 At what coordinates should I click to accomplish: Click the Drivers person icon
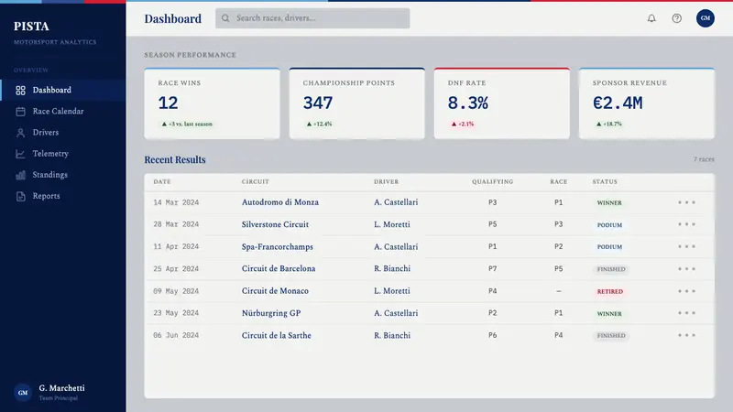click(x=20, y=133)
